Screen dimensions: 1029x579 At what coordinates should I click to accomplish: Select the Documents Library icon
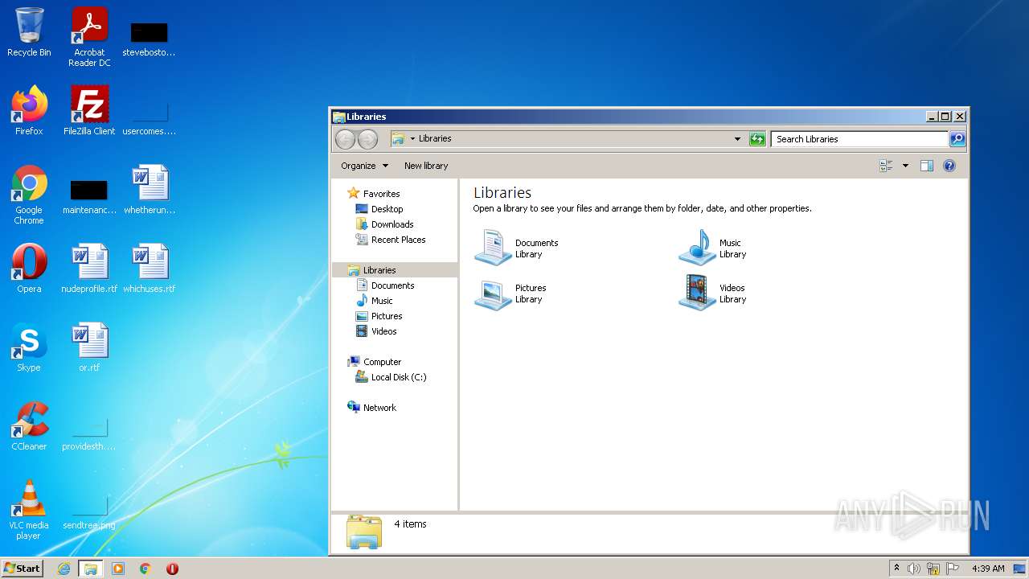[516, 248]
